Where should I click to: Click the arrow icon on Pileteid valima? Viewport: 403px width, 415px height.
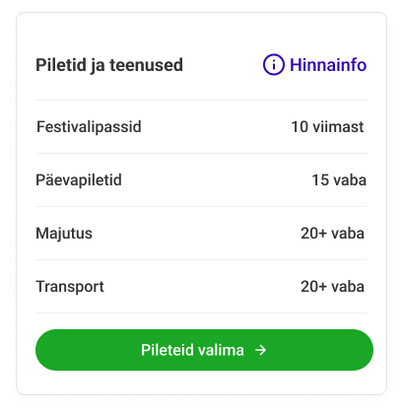(x=261, y=350)
